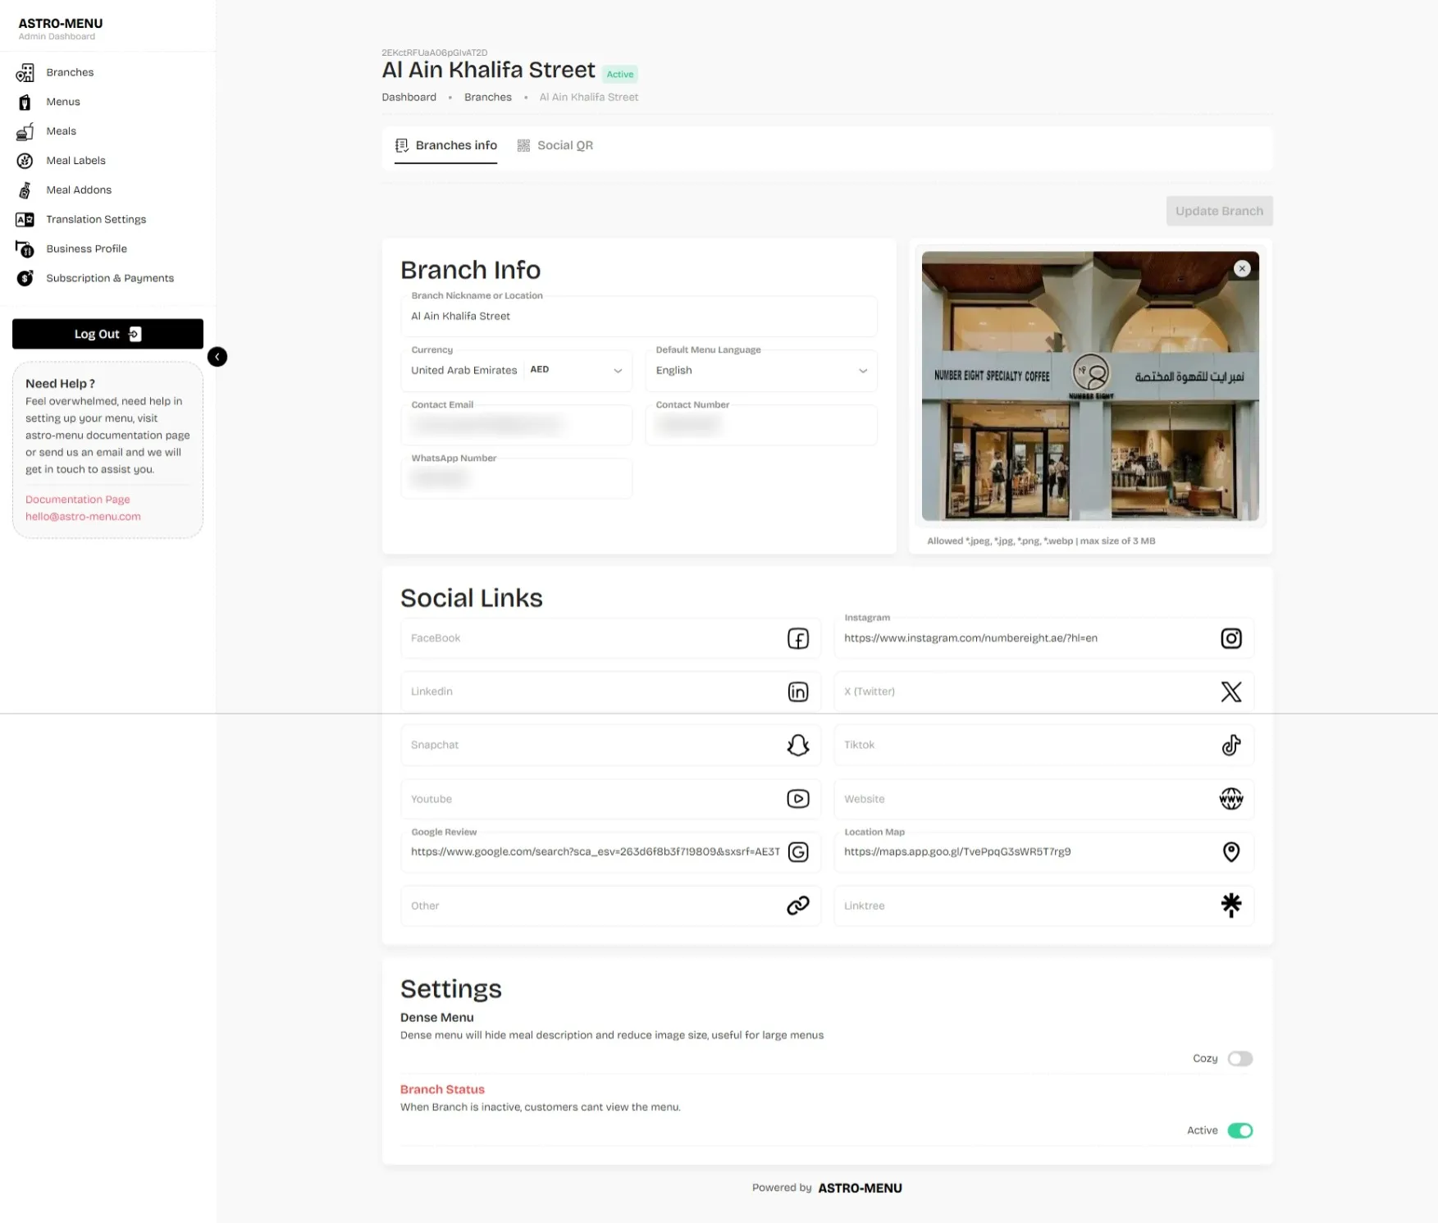Go to Dashboard in the breadcrumb
The width and height of the screenshot is (1438, 1223).
point(409,98)
